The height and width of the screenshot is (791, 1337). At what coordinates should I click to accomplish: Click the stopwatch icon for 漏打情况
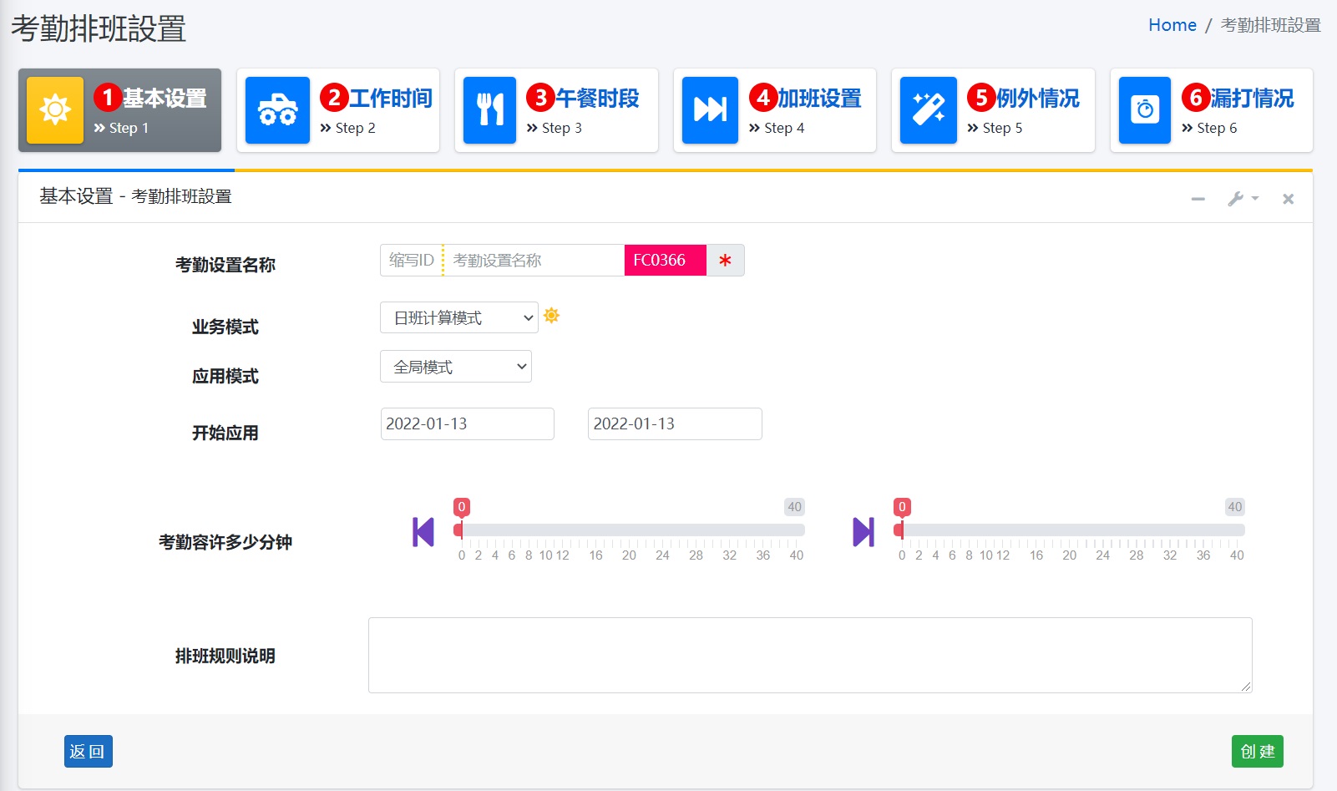coord(1144,110)
